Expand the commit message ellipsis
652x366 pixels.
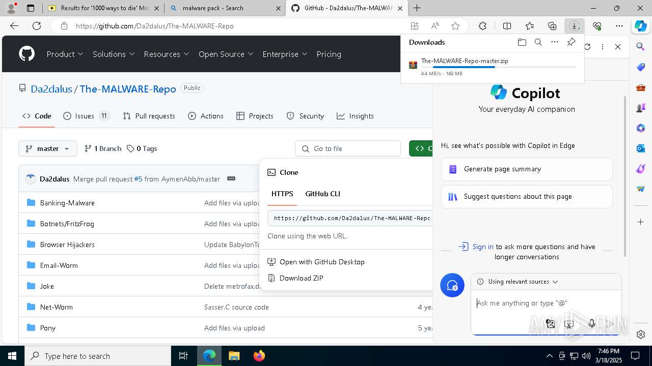pos(231,178)
